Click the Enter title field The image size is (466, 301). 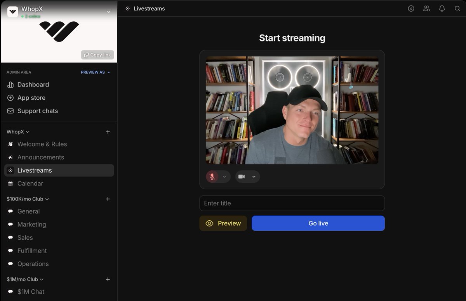[292, 203]
